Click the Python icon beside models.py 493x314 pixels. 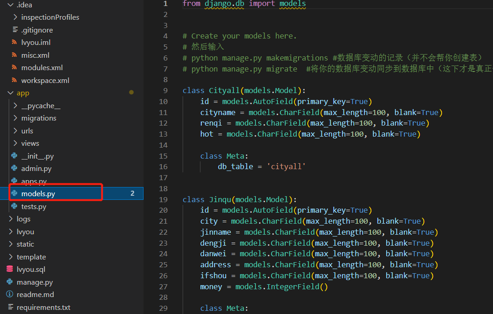[14, 193]
